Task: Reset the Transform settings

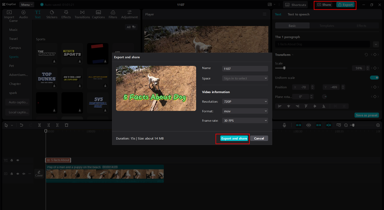Action: pyautogui.click(x=366, y=55)
